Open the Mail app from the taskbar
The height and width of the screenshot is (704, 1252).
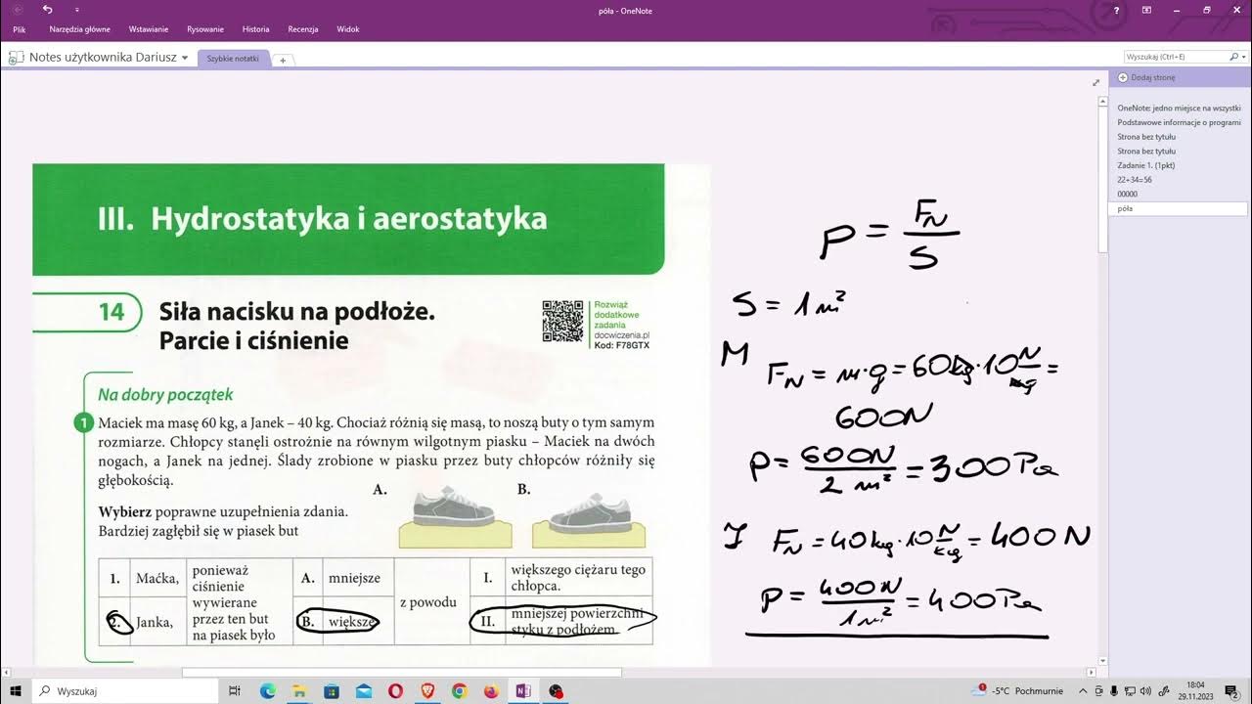pos(364,691)
